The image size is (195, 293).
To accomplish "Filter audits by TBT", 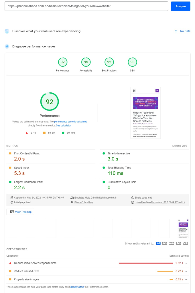I will click(172, 243).
